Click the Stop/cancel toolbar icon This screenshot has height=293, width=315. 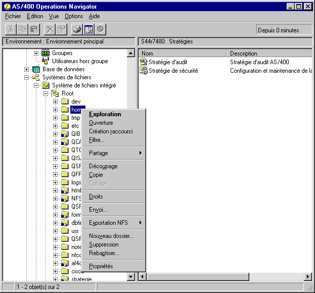tap(100, 29)
